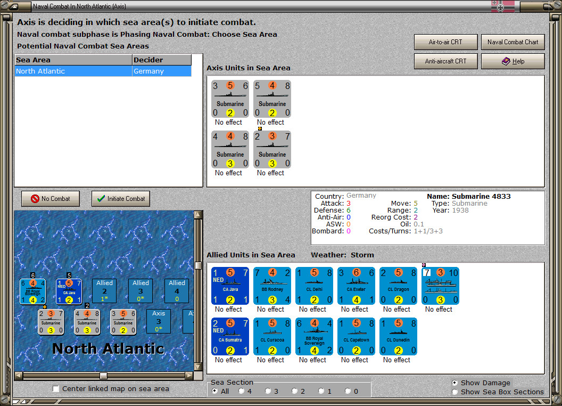The width and height of the screenshot is (562, 406).
Task: Select Sea Section 0 radio button
Action: (x=348, y=391)
